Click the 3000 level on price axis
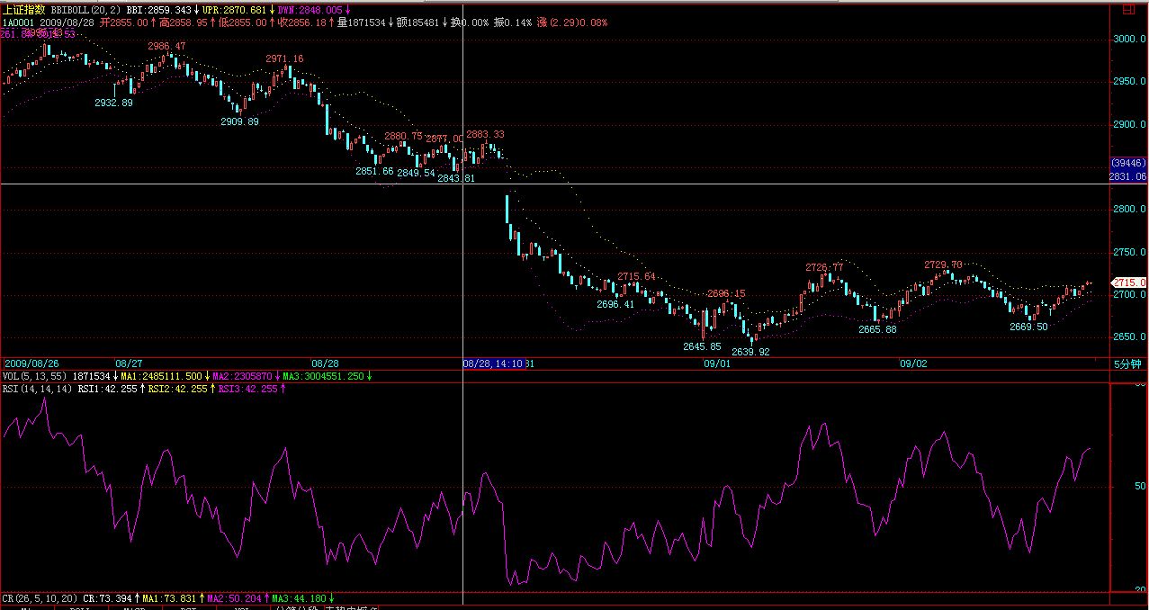 pyautogui.click(x=1128, y=40)
